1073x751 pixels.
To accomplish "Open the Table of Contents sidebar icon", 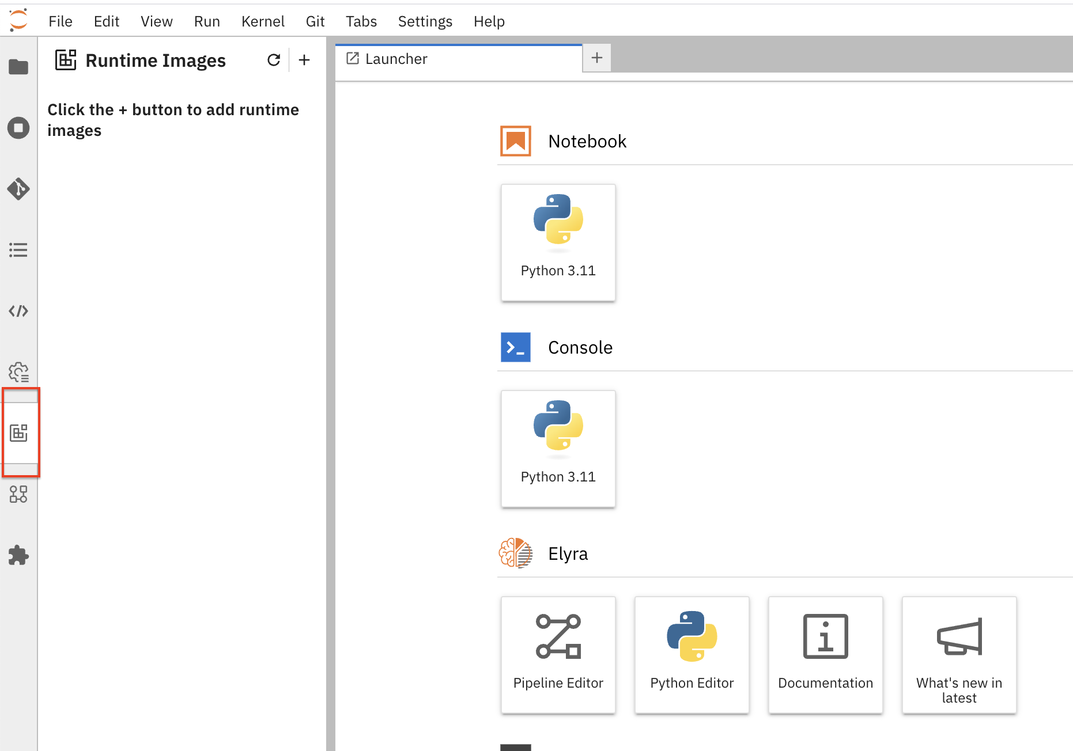I will [18, 250].
